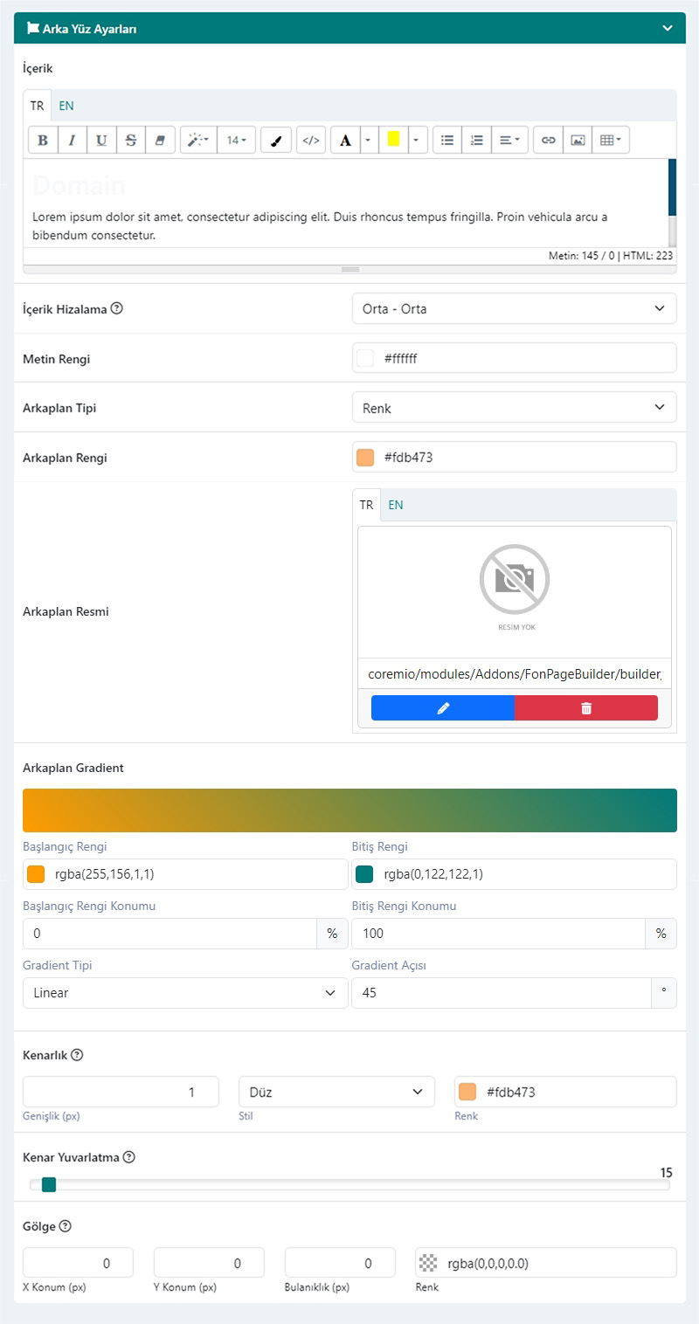Click the Gölge Bulanıklık field
The image size is (699, 1324).
tap(340, 1263)
